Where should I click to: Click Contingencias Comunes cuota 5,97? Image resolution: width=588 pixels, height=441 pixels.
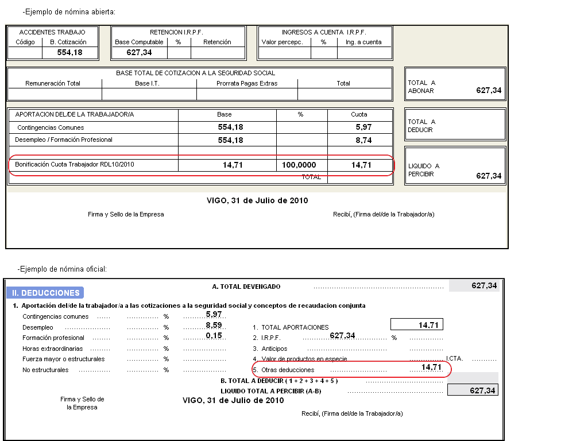pos(363,127)
